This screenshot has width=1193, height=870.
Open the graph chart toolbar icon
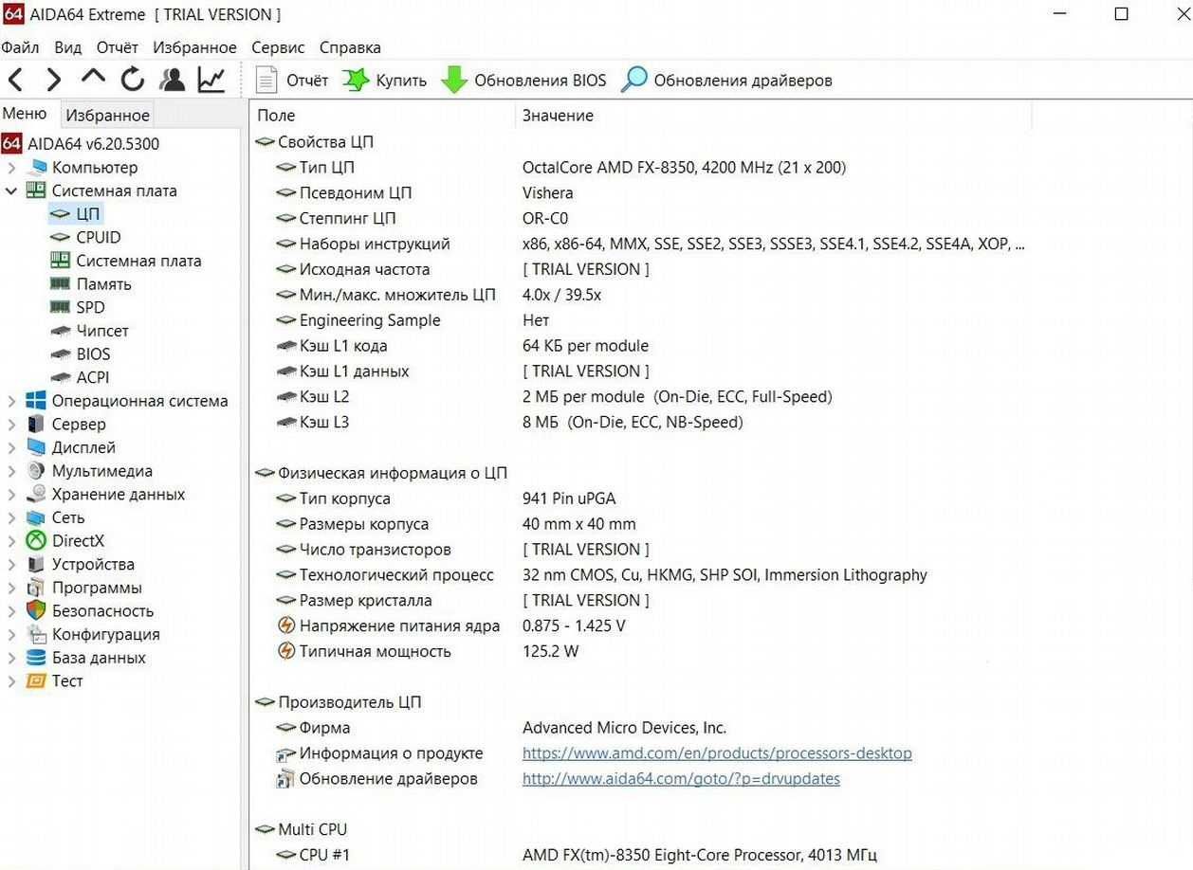211,80
